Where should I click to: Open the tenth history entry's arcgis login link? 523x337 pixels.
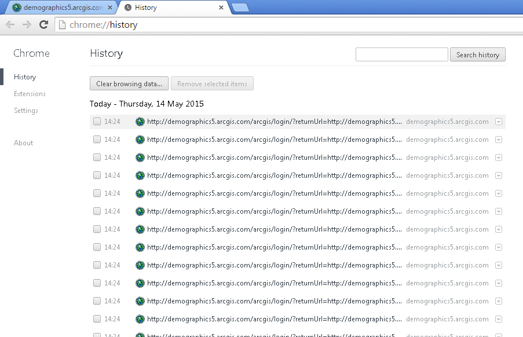(x=274, y=283)
